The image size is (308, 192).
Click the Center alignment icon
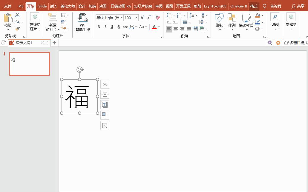pyautogui.click(x=175, y=29)
